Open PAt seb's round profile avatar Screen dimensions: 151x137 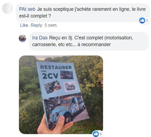point(7,8)
